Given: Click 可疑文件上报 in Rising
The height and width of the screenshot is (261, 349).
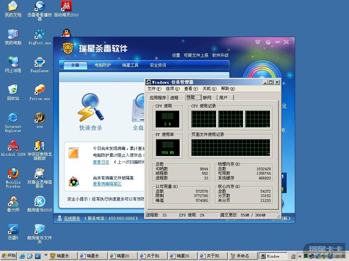Looking at the screenshot, I should click(x=196, y=55).
